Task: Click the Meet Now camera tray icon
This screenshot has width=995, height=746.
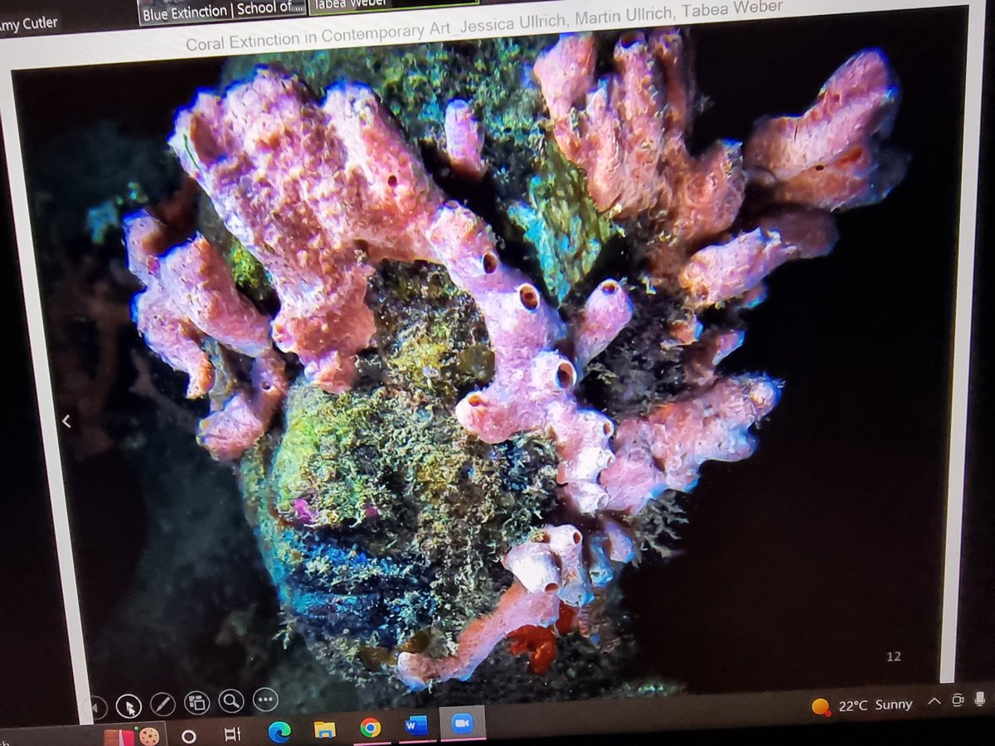Action: (959, 700)
